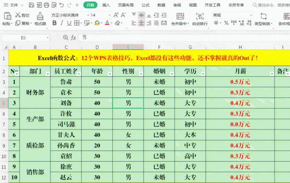Click the thousands separator icon
Image resolution: width=290 pixels, height=183 pixels.
point(234,23)
